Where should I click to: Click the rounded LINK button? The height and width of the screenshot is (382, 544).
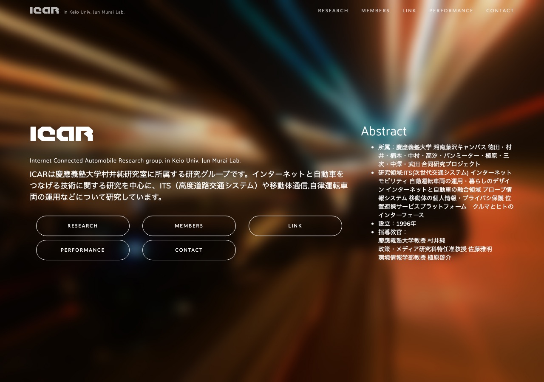pyautogui.click(x=295, y=226)
